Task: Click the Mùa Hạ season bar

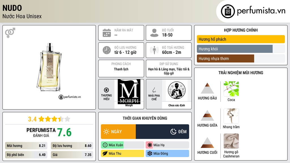Action: tap(167, 145)
